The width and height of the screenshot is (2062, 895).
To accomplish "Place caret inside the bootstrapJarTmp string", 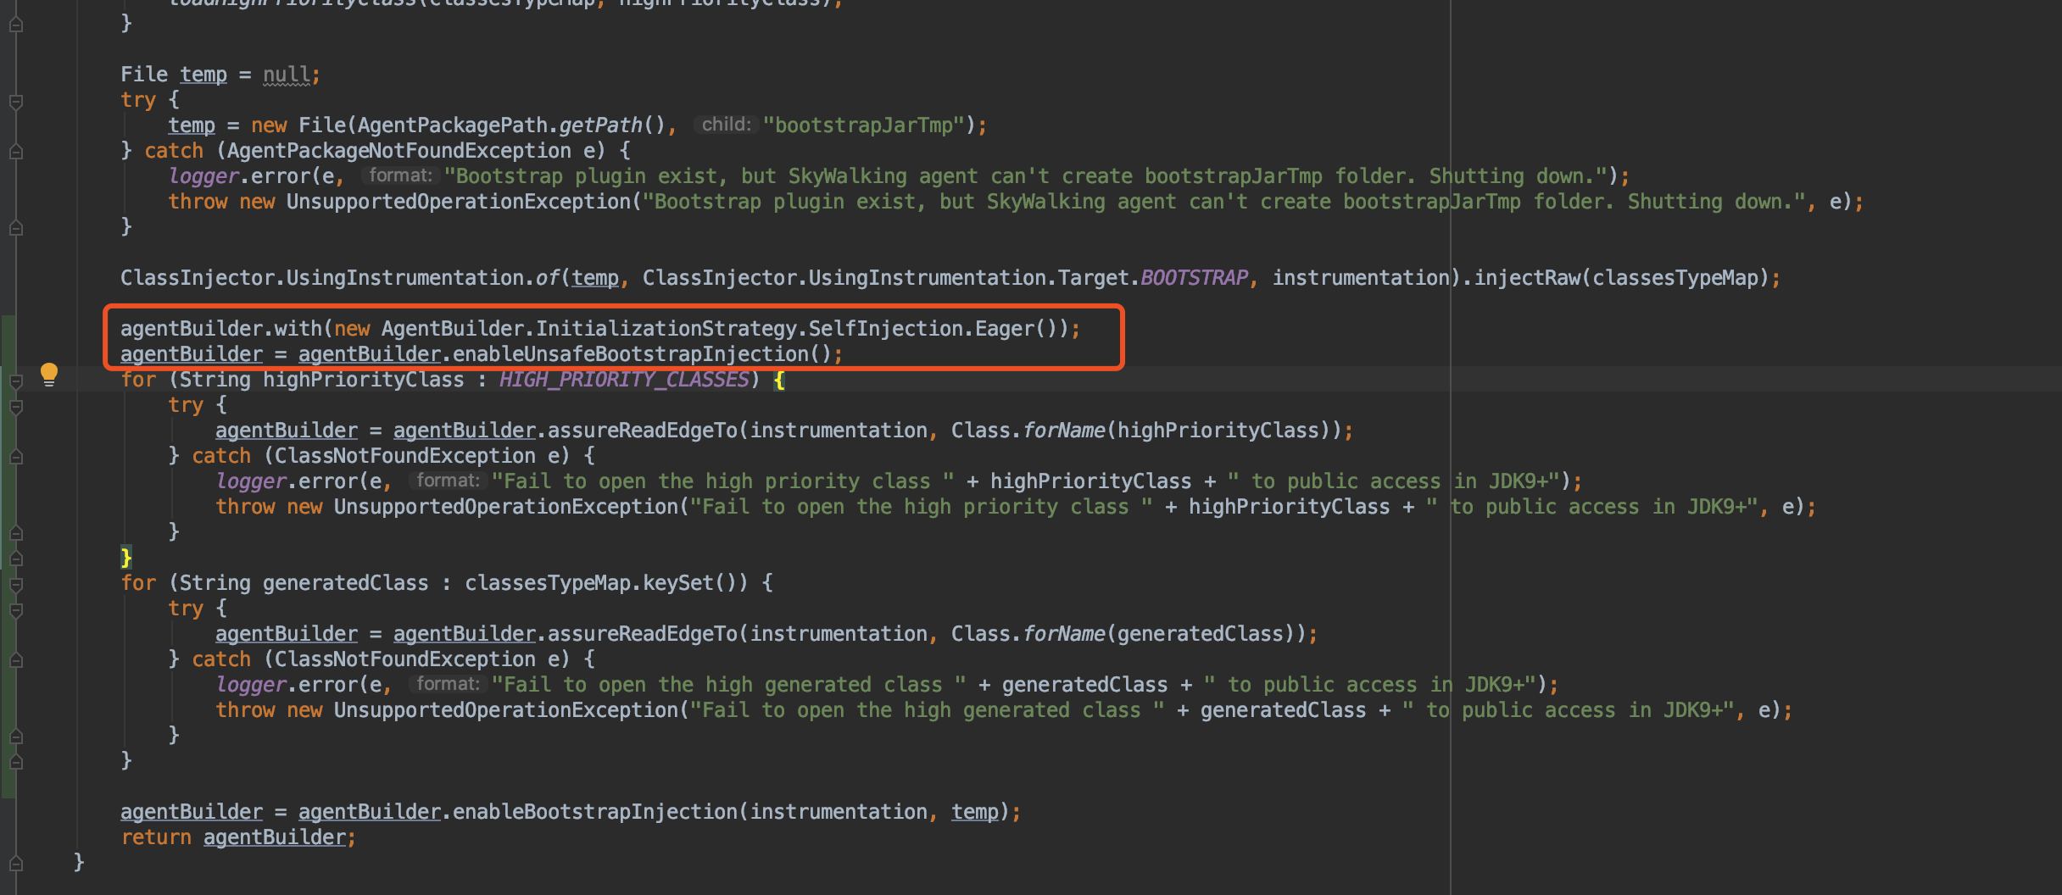I will point(867,125).
